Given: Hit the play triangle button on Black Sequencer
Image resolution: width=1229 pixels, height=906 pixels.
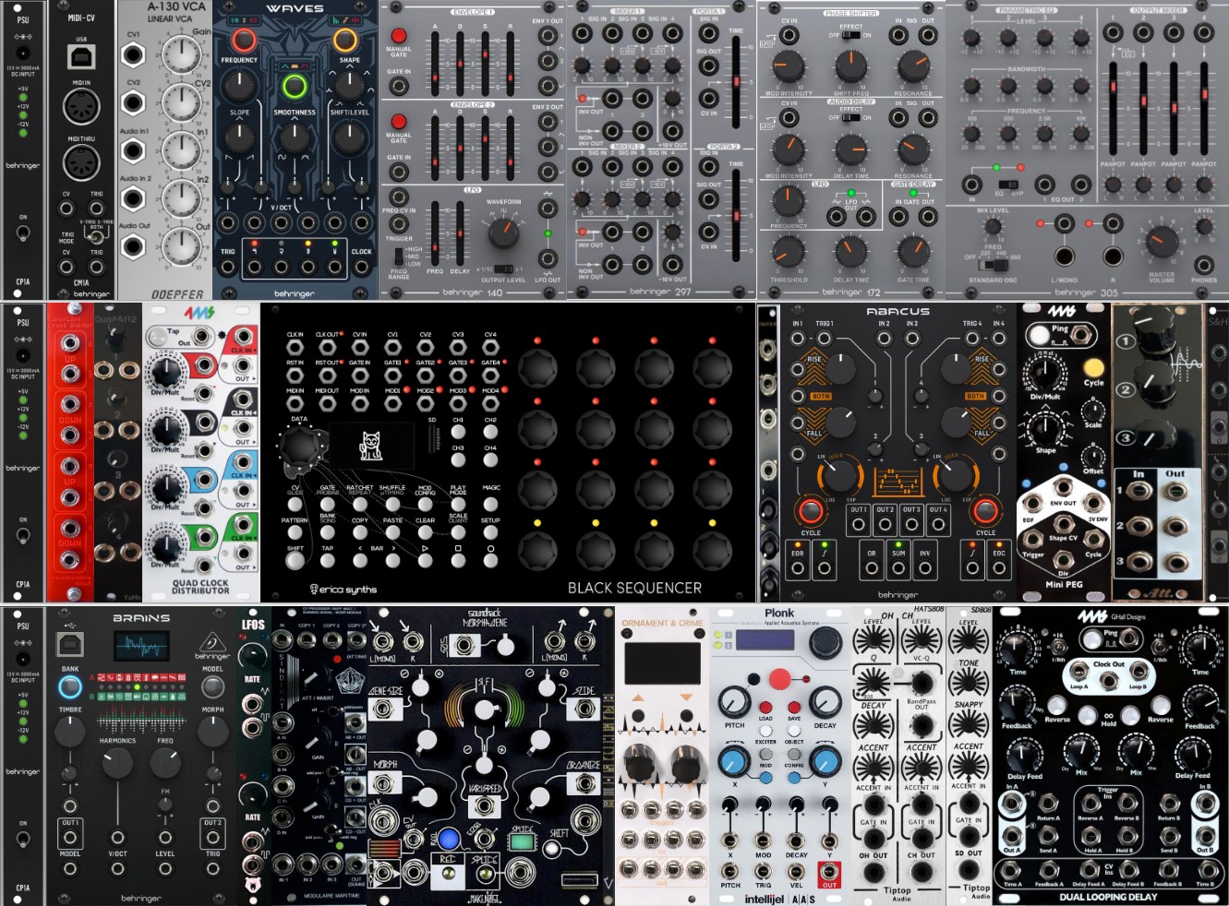Looking at the screenshot, I should (425, 560).
